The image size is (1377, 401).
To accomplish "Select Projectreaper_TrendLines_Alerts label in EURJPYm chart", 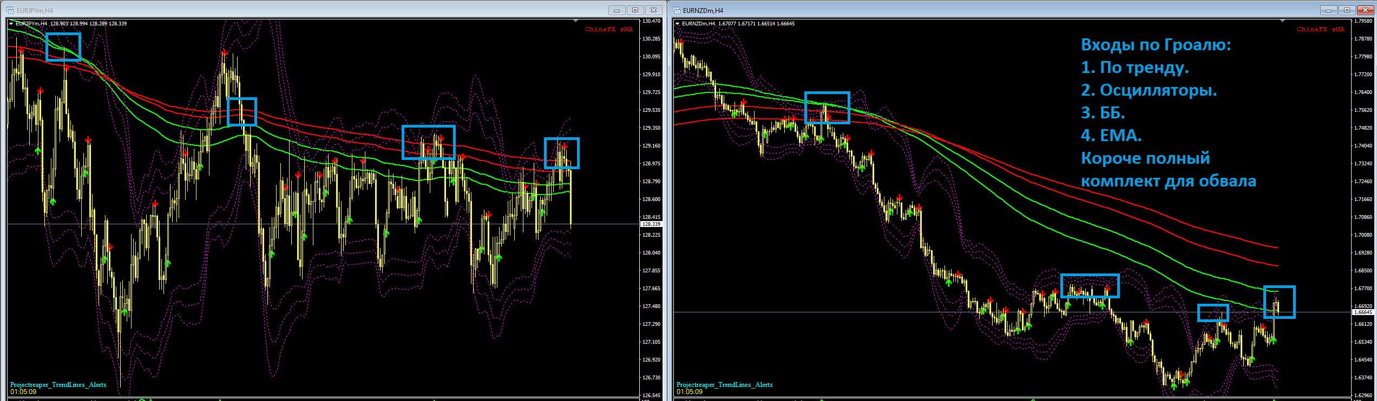I will coord(58,385).
